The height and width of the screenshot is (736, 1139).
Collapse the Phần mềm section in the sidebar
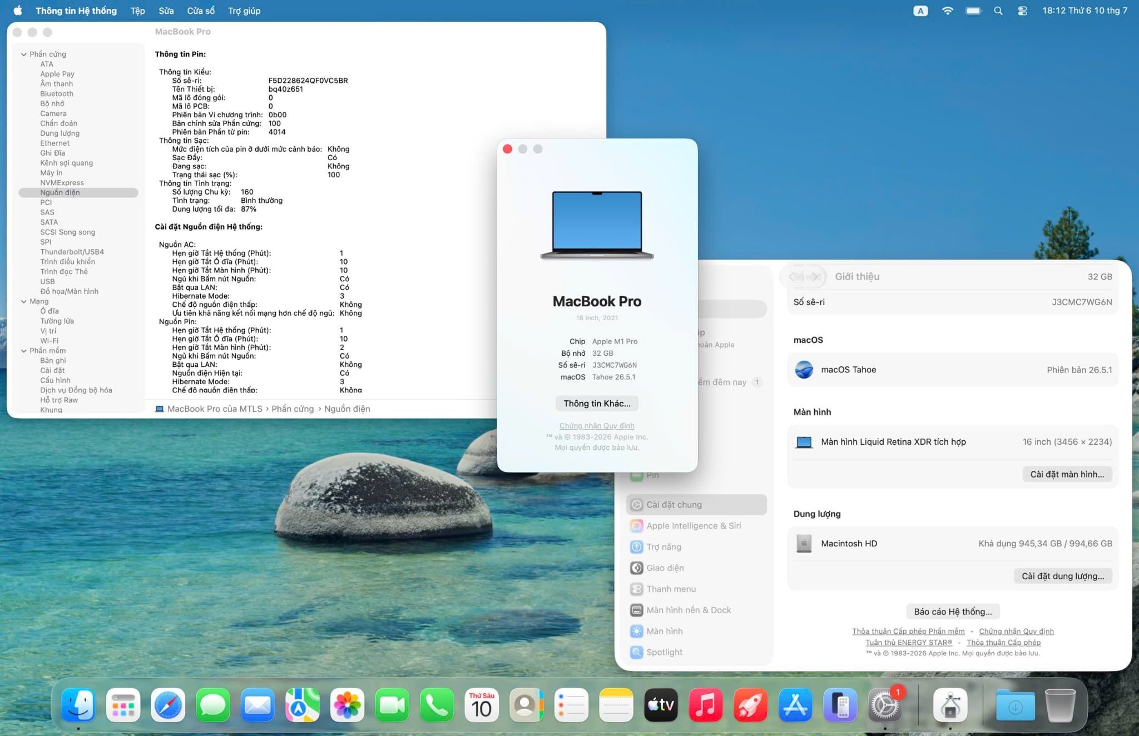[x=24, y=351]
